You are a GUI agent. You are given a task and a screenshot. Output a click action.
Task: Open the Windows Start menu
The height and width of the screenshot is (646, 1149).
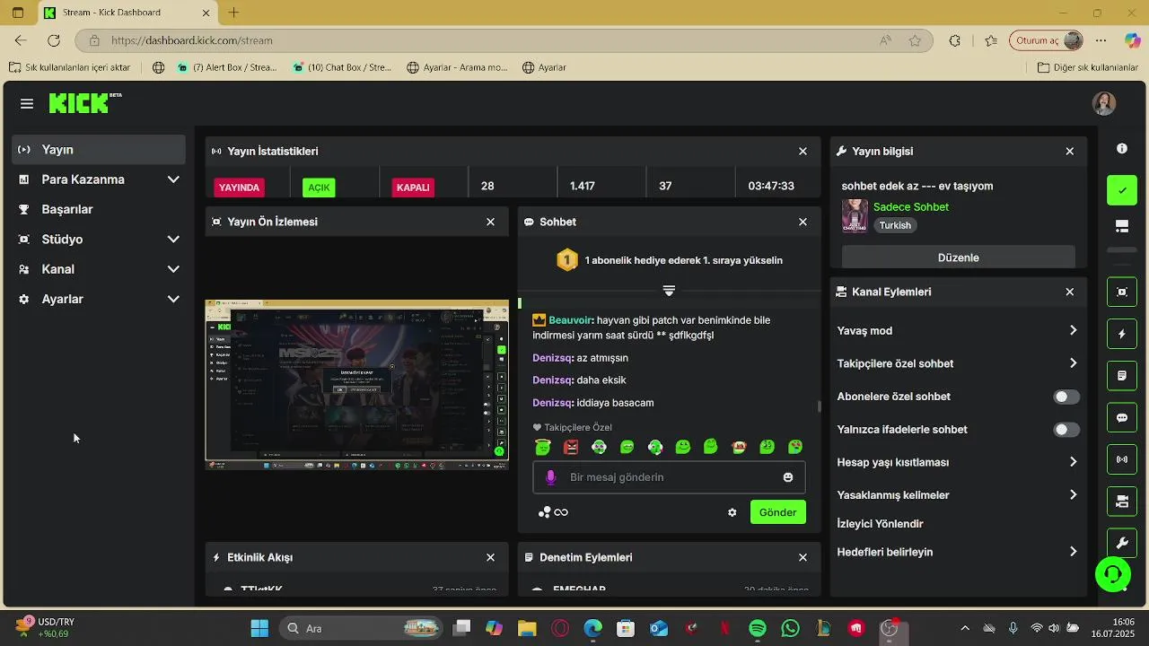click(259, 628)
